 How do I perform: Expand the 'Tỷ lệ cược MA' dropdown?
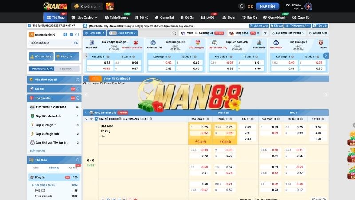(299, 26)
